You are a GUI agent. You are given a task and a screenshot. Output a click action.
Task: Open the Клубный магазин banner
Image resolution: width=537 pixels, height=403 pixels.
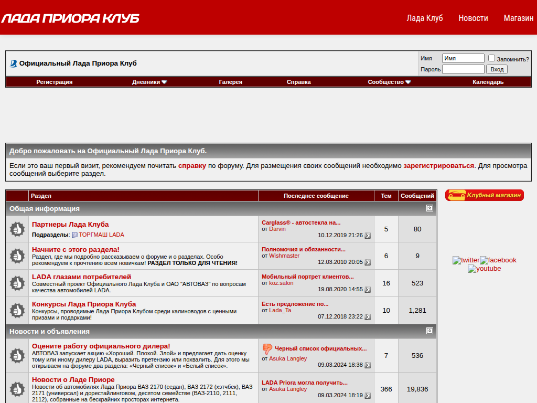click(x=485, y=195)
